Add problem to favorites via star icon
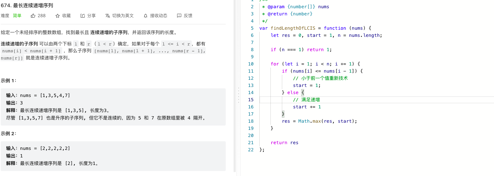The image size is (494, 176). click(58, 16)
